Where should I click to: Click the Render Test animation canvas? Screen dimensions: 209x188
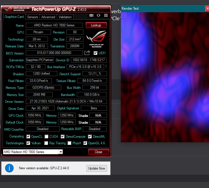[x=165, y=77]
